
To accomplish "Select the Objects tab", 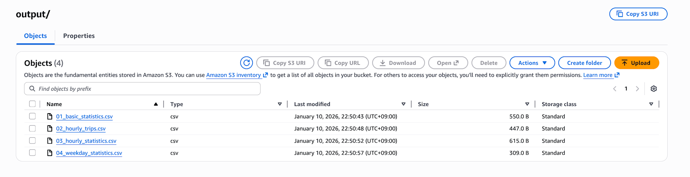I will pyautogui.click(x=36, y=36).
